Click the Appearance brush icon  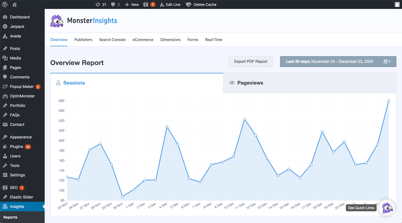(x=5, y=137)
